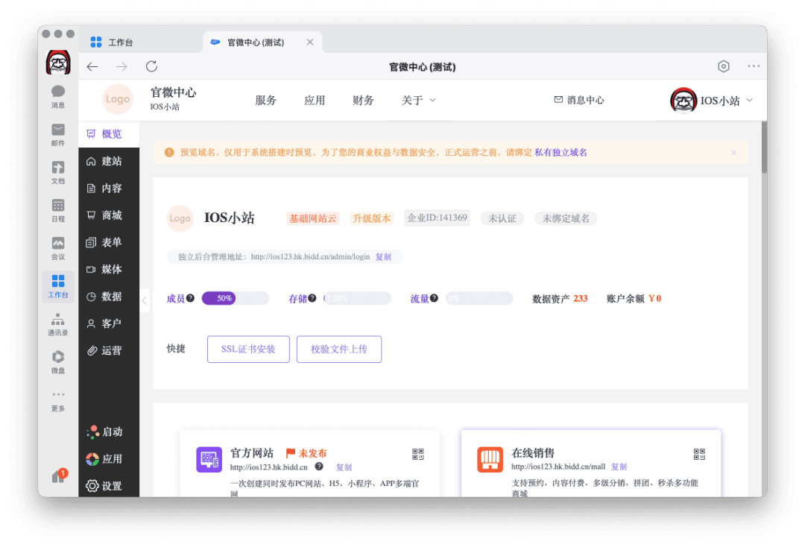The width and height of the screenshot is (805, 547).
Task: Dismiss the orange preview-domain warning banner
Action: [733, 153]
